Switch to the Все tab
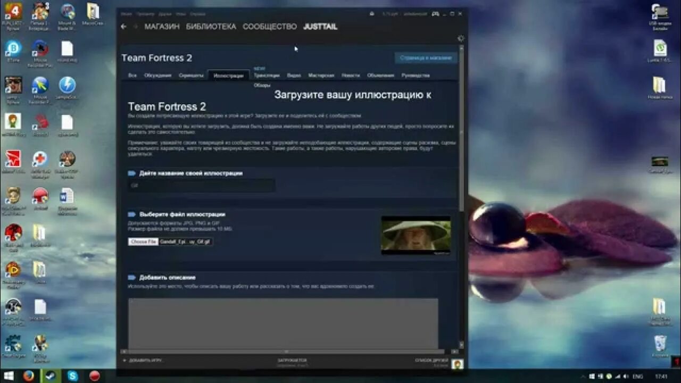The height and width of the screenshot is (383, 681). click(132, 76)
